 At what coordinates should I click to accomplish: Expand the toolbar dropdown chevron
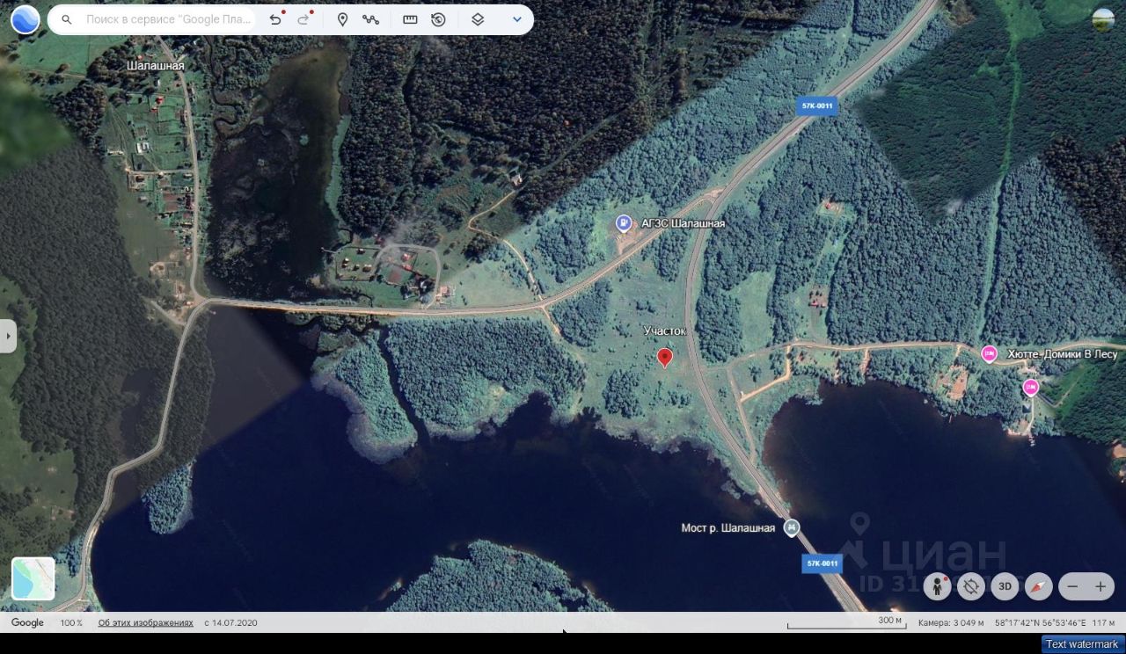coord(517,19)
